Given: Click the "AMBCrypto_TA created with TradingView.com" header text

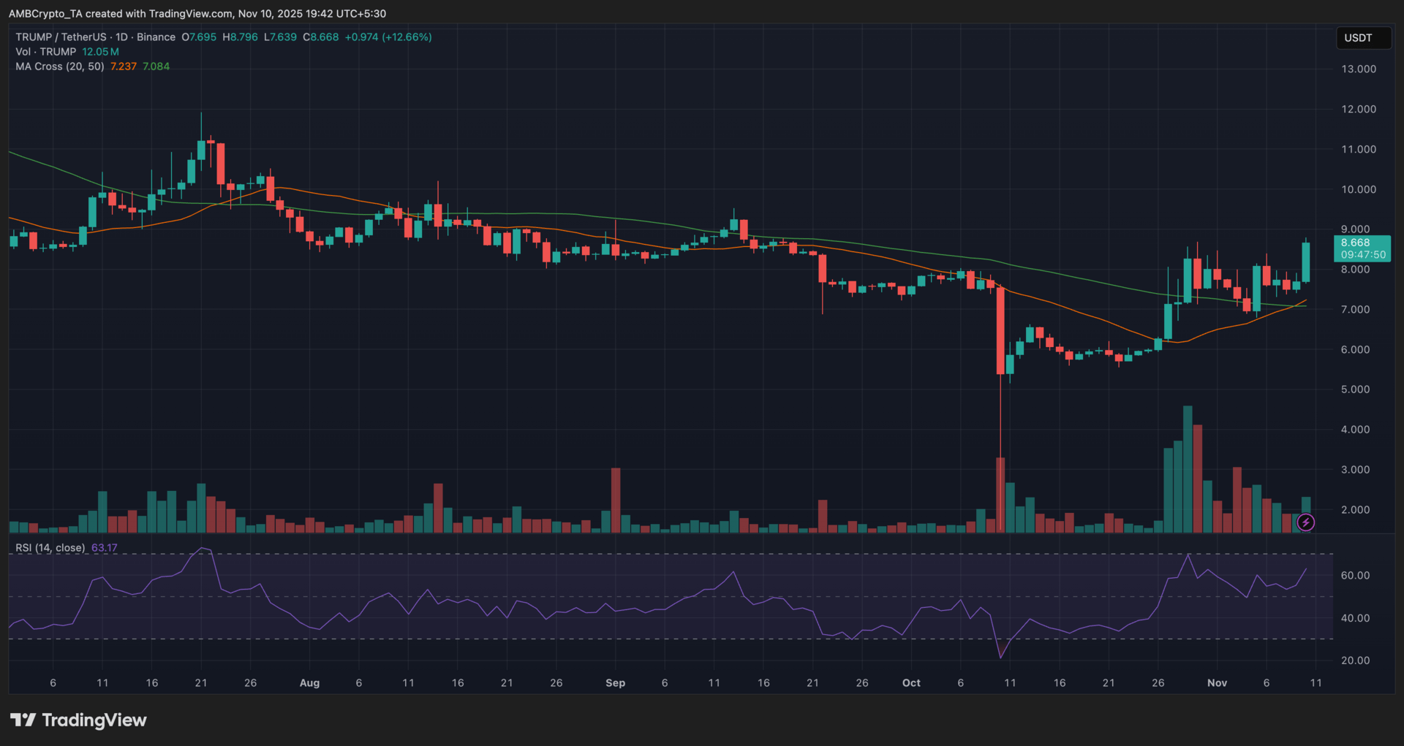Looking at the screenshot, I should point(120,14).
